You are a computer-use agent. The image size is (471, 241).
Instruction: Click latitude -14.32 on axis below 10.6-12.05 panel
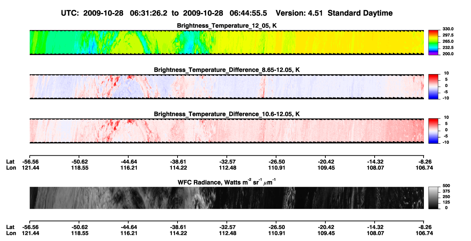pyautogui.click(x=374, y=162)
